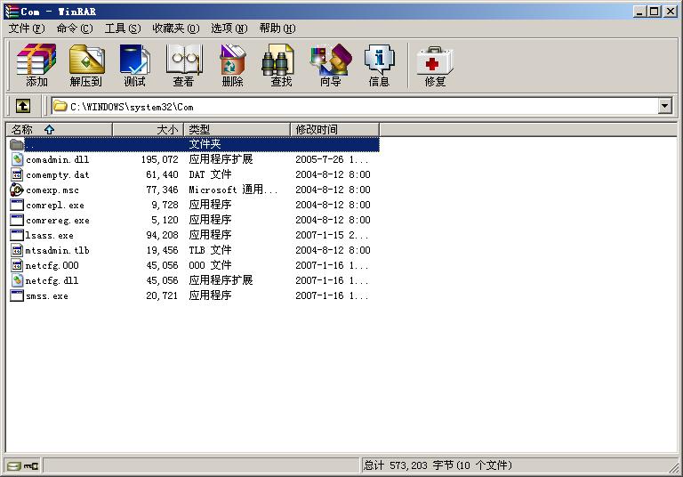Select the comadmin.dll file name

(x=58, y=159)
